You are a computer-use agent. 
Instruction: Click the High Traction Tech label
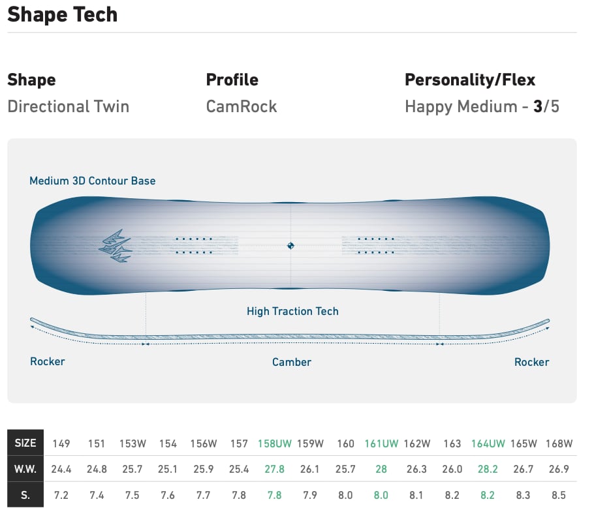(x=292, y=311)
